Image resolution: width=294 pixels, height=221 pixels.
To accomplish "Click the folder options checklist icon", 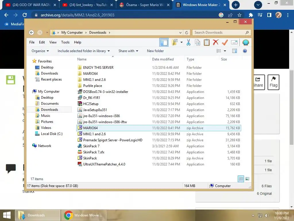I will tap(175, 42).
